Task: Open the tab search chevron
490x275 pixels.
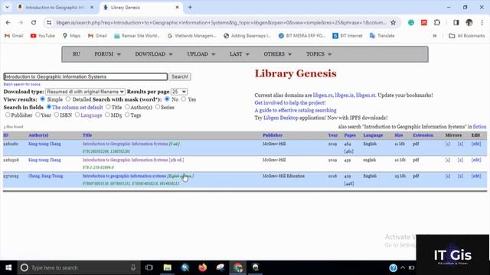Action: 7,7
